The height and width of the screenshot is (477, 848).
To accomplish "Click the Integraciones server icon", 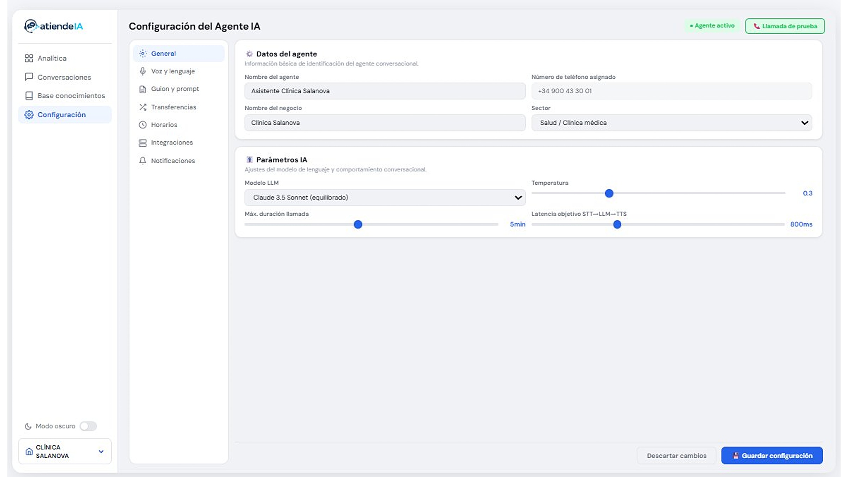I will pyautogui.click(x=143, y=143).
